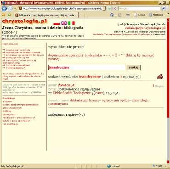Click the boolean operators help link

(x=101, y=57)
